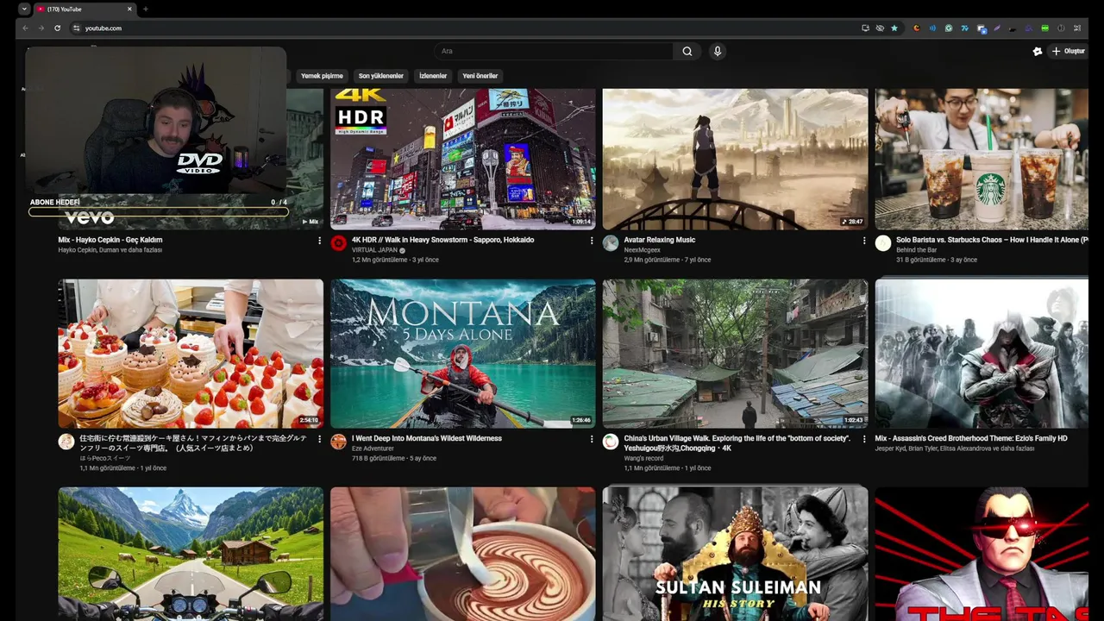Open more options for Montana wilderness video

pos(592,439)
